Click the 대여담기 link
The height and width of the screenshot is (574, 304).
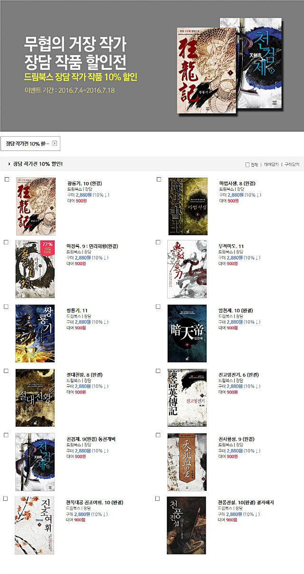click(271, 165)
